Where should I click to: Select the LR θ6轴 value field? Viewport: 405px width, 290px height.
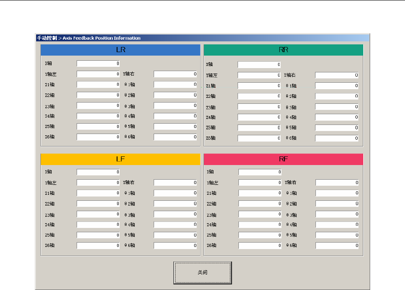[x=175, y=137]
